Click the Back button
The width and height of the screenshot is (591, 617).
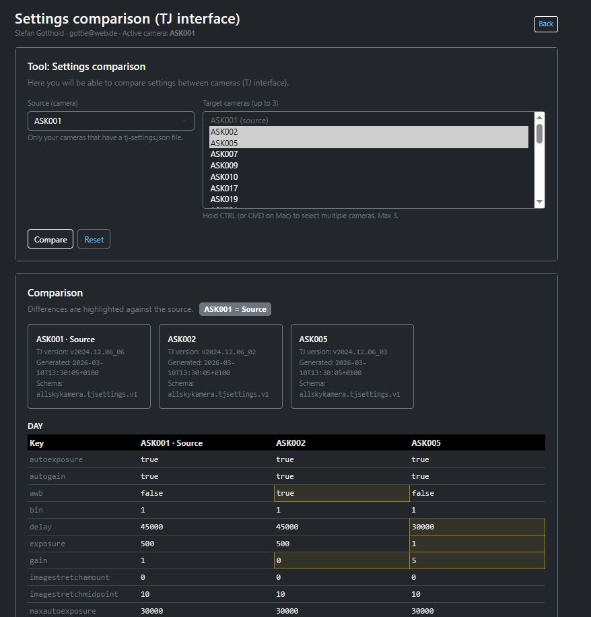pyautogui.click(x=545, y=24)
